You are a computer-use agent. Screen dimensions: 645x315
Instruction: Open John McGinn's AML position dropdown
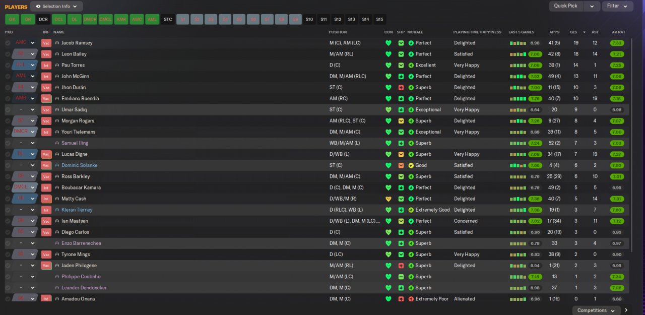(x=25, y=76)
